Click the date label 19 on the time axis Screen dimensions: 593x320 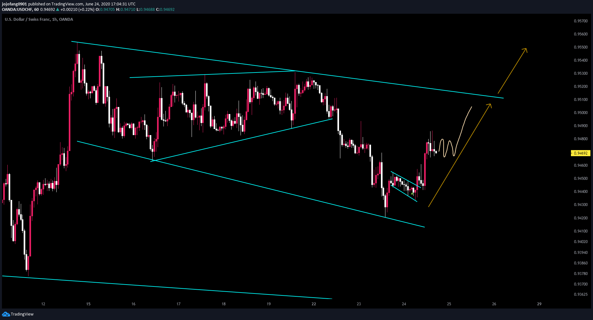tap(269, 304)
